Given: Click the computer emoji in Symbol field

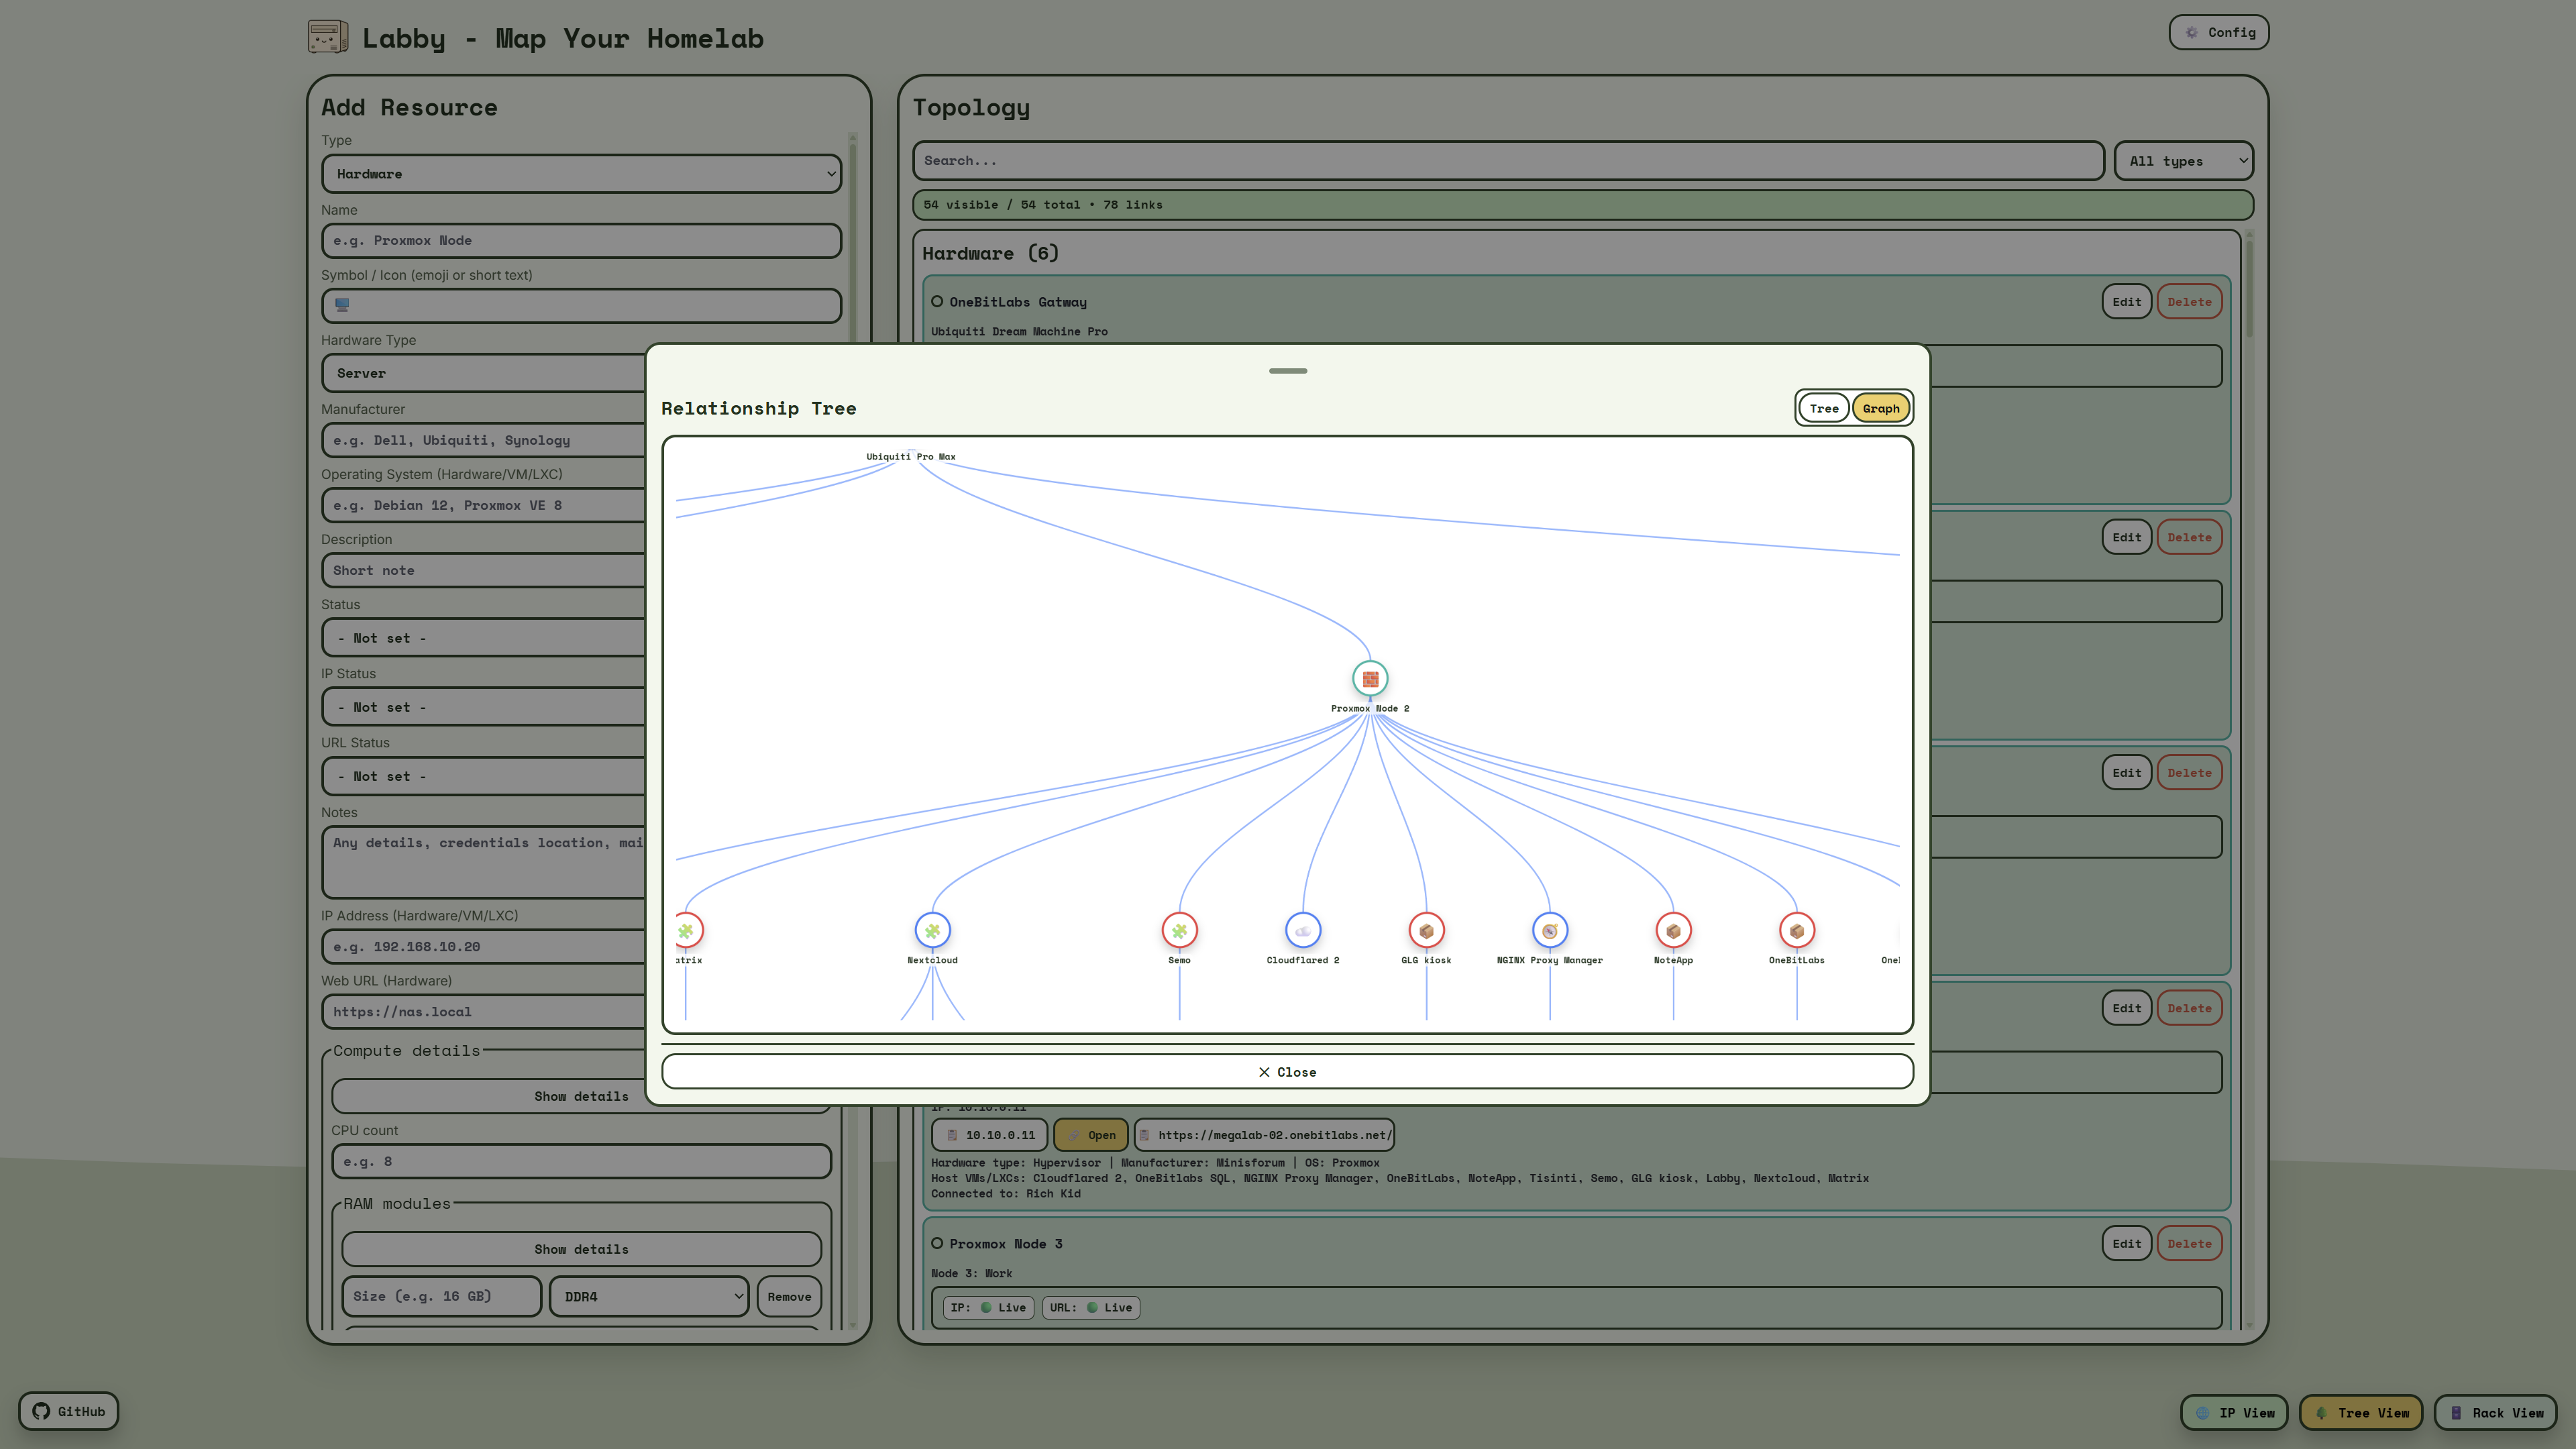Looking at the screenshot, I should pos(342,305).
